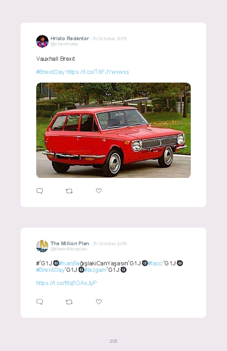This screenshot has height=351, width=227.
Task: Retweet The Million Plan tweet
Action: point(69,302)
